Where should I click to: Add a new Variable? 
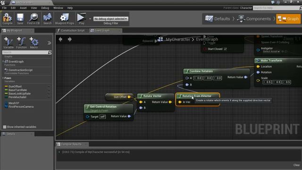8,43
